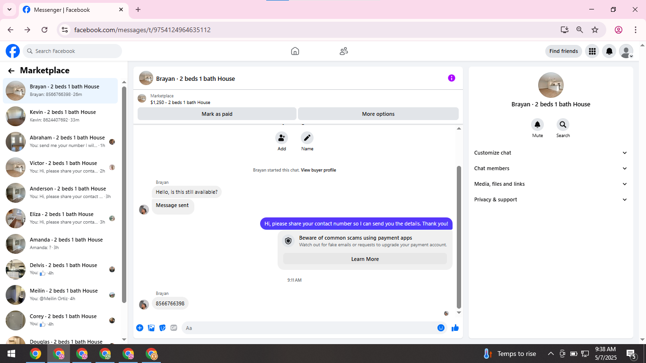Open Kevin's 2 beds 1 bath conversation
This screenshot has width=646, height=363.
pos(61,116)
